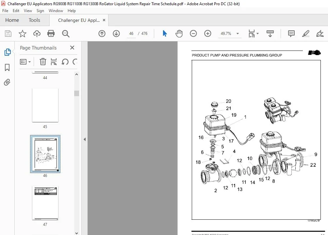Select page 47 thumbnail
Image resolution: width=328 pixels, height=235 pixels.
tap(45, 203)
